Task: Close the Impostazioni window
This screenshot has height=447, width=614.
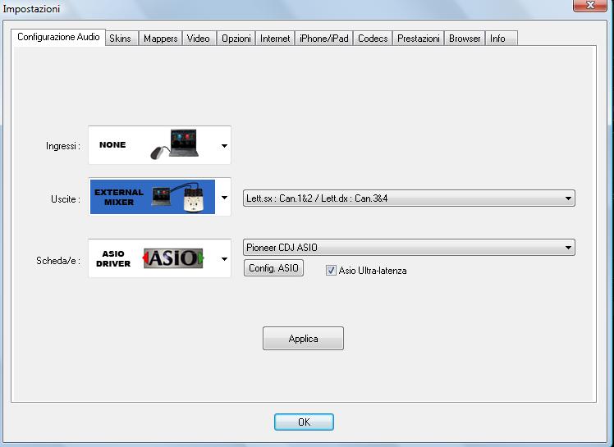Action: (590, 6)
